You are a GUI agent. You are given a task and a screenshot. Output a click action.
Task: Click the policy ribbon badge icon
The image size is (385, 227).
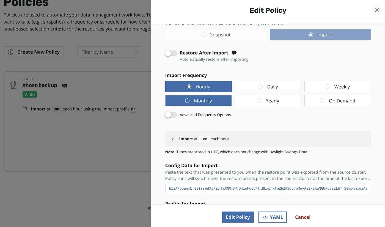pos(13,85)
